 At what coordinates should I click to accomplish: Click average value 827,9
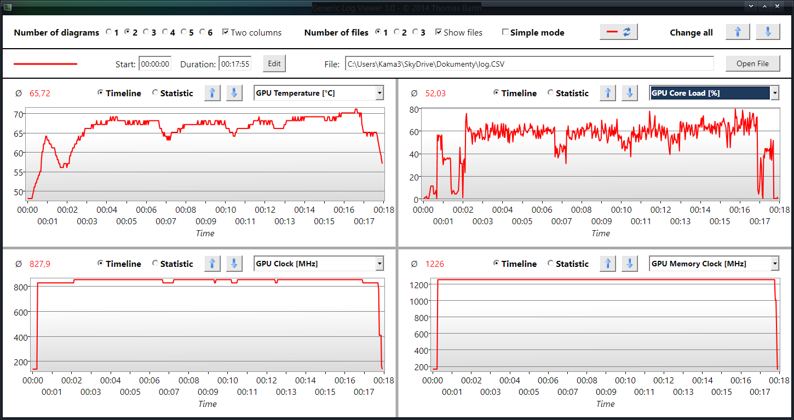pyautogui.click(x=40, y=264)
